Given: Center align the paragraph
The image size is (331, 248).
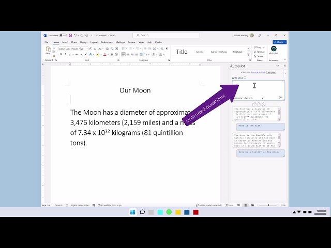Looking at the screenshot, I should click(x=128, y=54).
